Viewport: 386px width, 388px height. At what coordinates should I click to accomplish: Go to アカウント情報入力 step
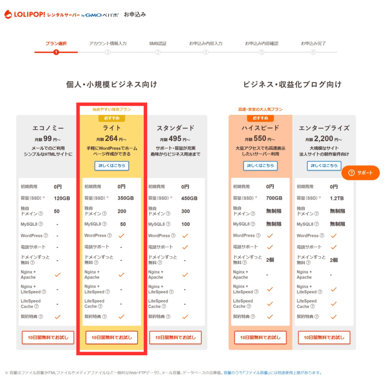pos(108,44)
